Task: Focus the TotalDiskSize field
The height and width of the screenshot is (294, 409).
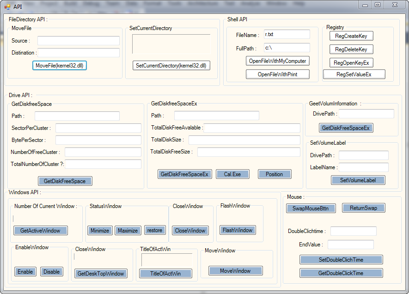Action: [244, 140]
